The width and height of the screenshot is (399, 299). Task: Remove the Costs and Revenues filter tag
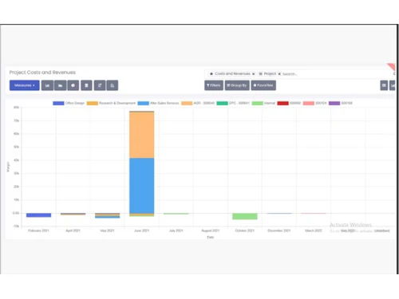tap(254, 74)
